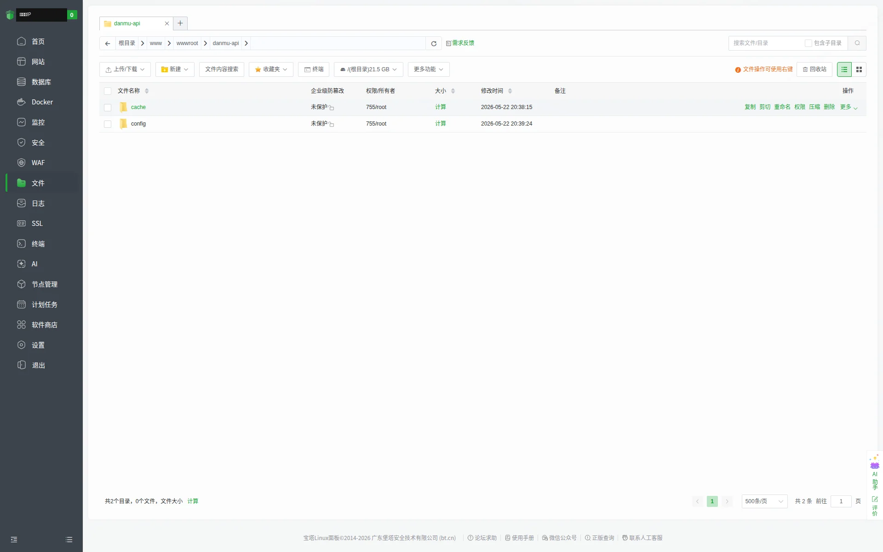Viewport: 883px width, 552px height.
Task: Click 删除 for the cache folder
Action: point(829,107)
